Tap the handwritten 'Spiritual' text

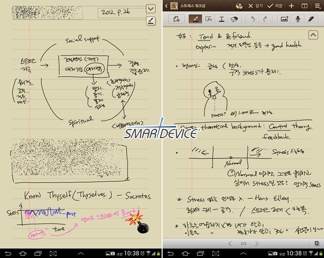80,121
